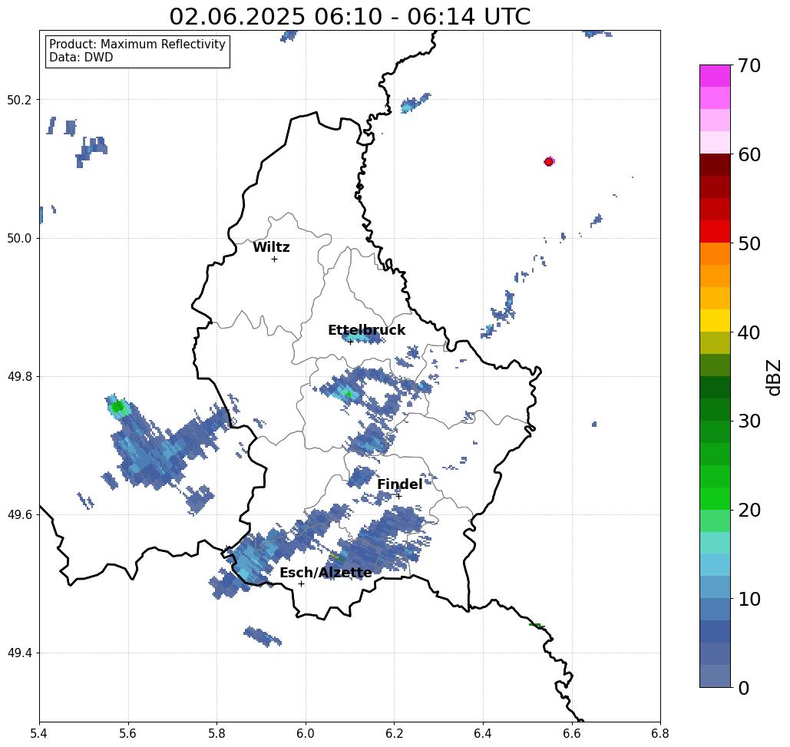This screenshot has width=790, height=747.
Task: Click the 'Data: DWD' text
Action: pos(81,58)
